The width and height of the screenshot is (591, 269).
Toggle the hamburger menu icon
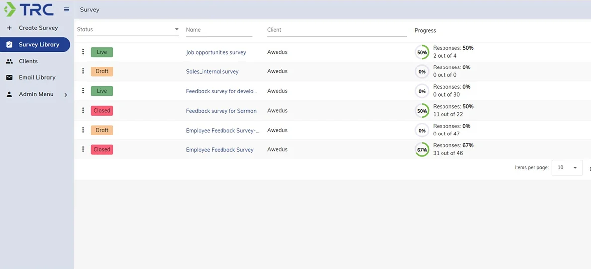click(67, 10)
